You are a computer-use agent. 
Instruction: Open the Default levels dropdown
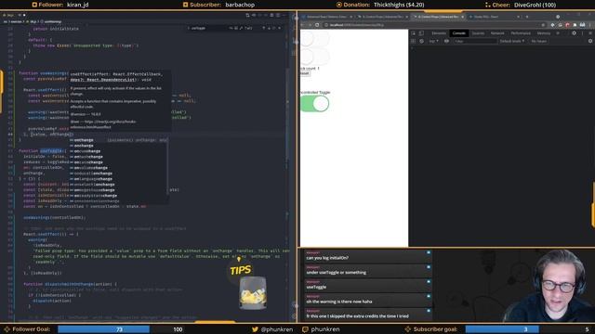(512, 41)
